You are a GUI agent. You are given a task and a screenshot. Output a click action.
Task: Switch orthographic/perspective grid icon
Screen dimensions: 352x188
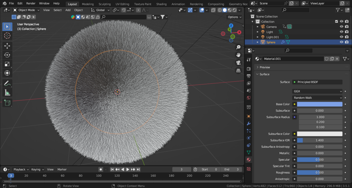tap(239, 70)
